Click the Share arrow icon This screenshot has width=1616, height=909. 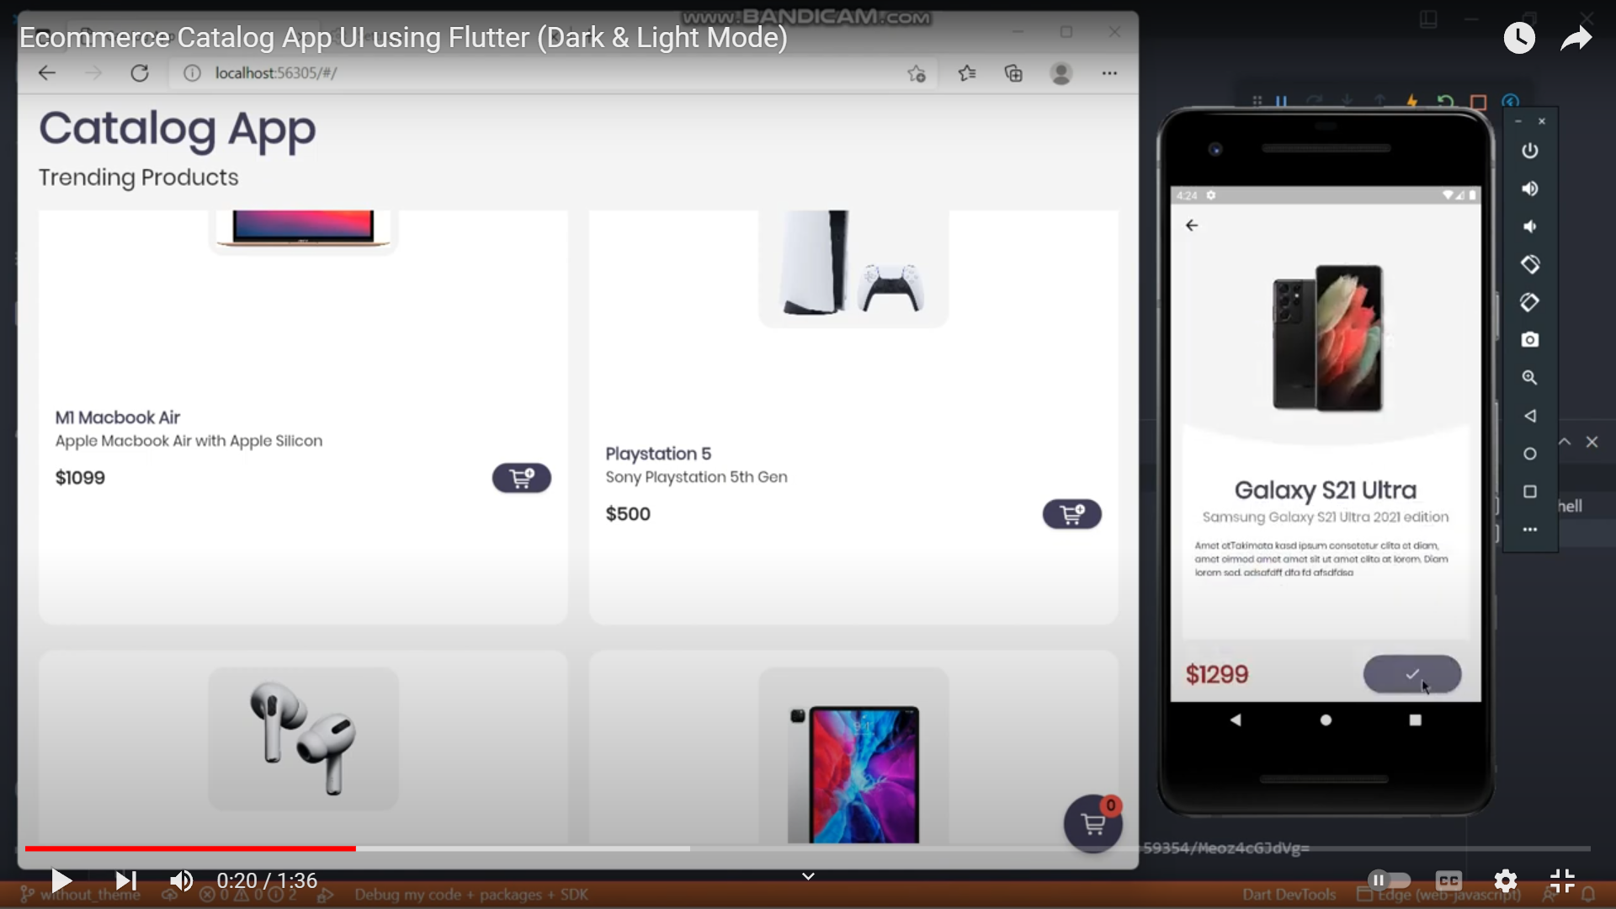click(1576, 38)
